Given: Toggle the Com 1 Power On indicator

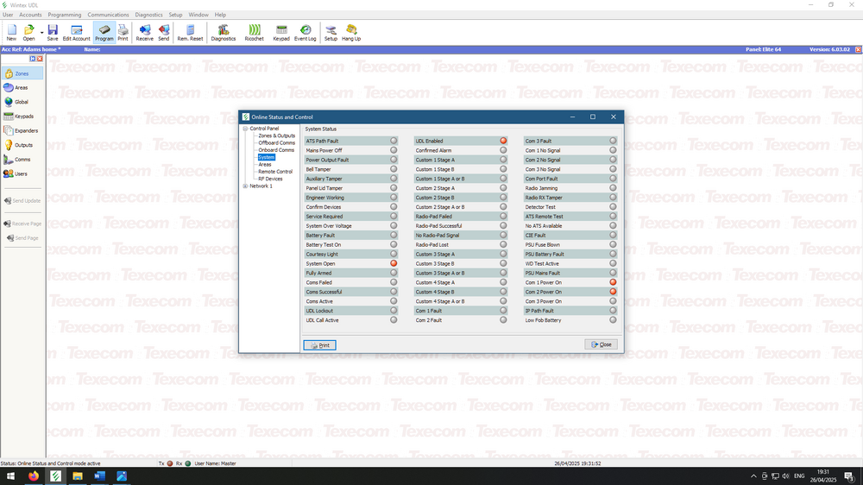Looking at the screenshot, I should click(x=613, y=282).
